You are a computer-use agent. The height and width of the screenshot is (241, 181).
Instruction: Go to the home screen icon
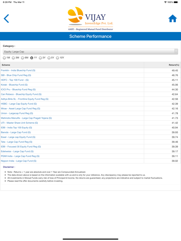172,18
